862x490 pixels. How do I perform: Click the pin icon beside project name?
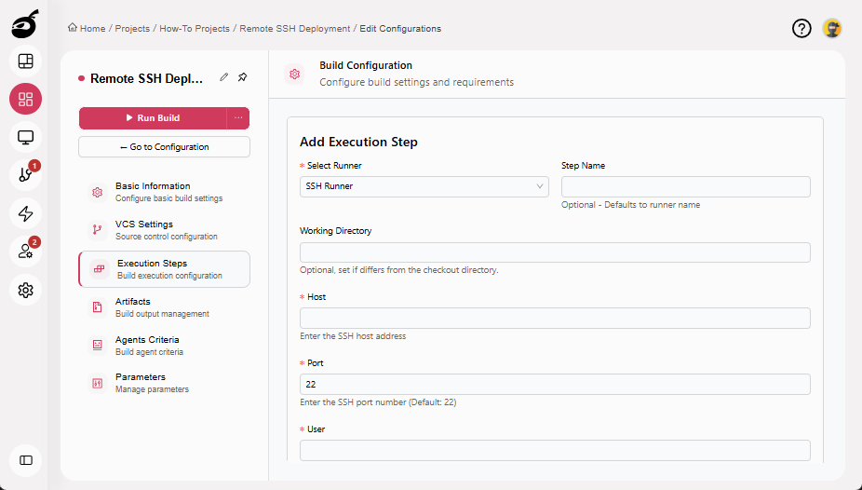[242, 77]
